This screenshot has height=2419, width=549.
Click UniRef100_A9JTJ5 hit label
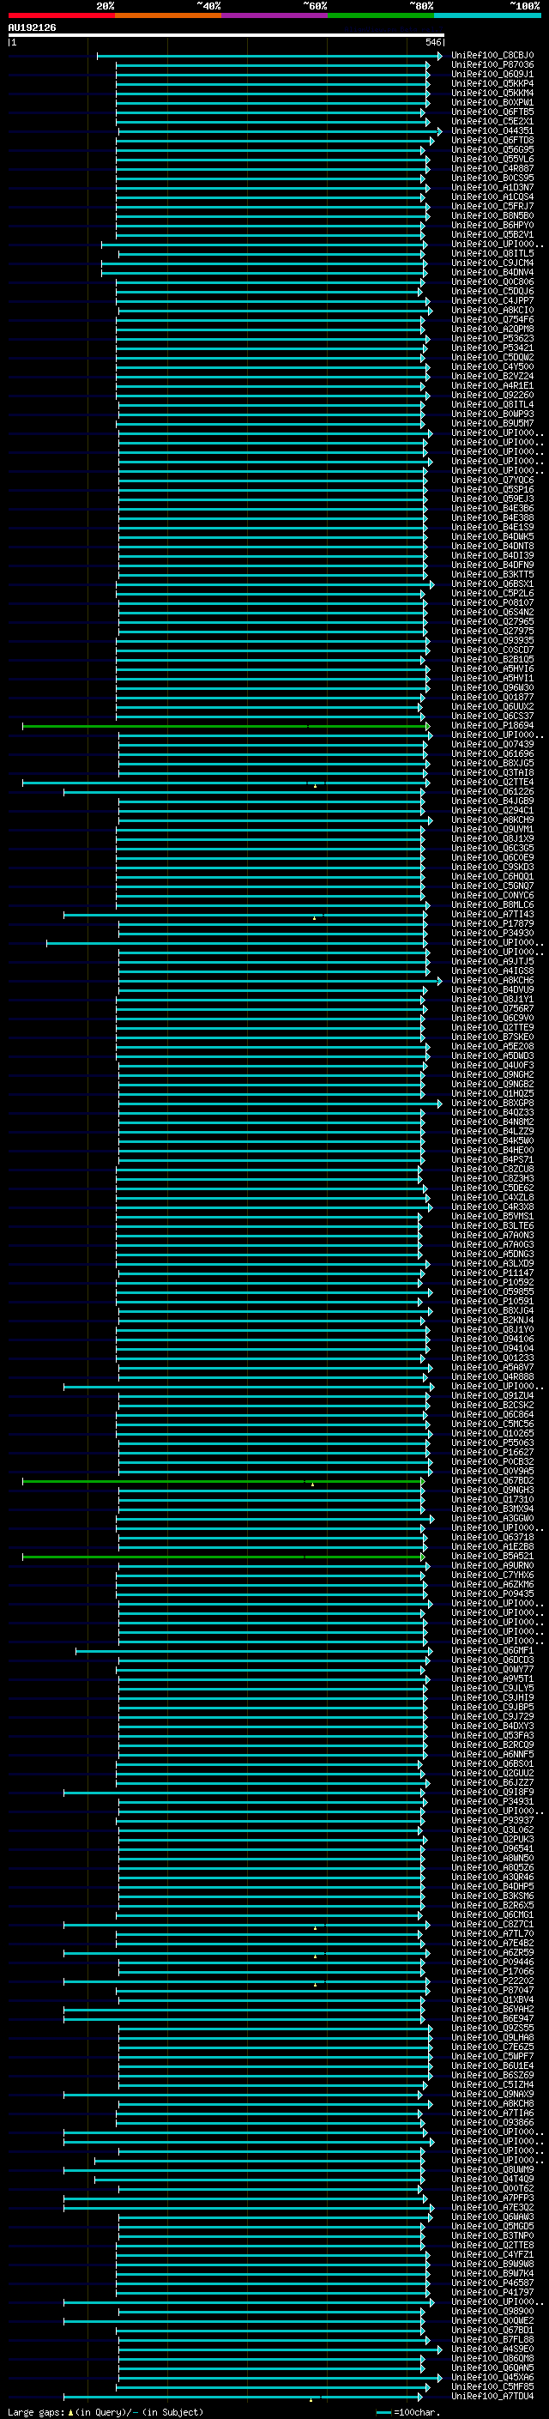coord(492,962)
